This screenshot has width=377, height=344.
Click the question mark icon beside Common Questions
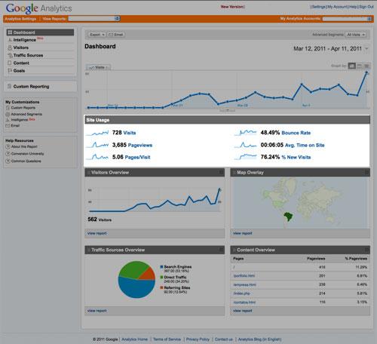click(x=8, y=161)
